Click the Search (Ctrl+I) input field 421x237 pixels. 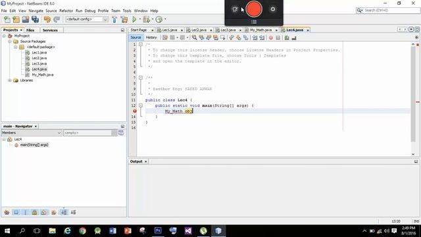387,11
